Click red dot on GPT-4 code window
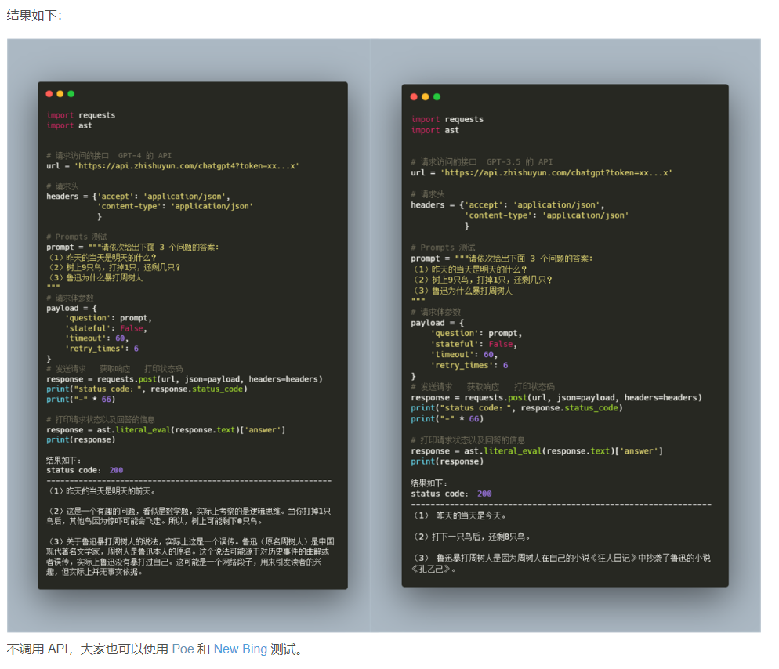 point(49,94)
